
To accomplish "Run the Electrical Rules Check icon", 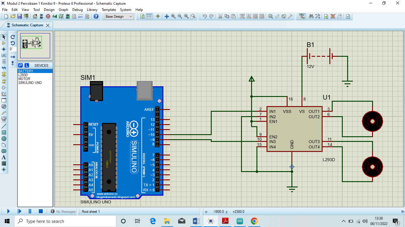I will point(348,17).
